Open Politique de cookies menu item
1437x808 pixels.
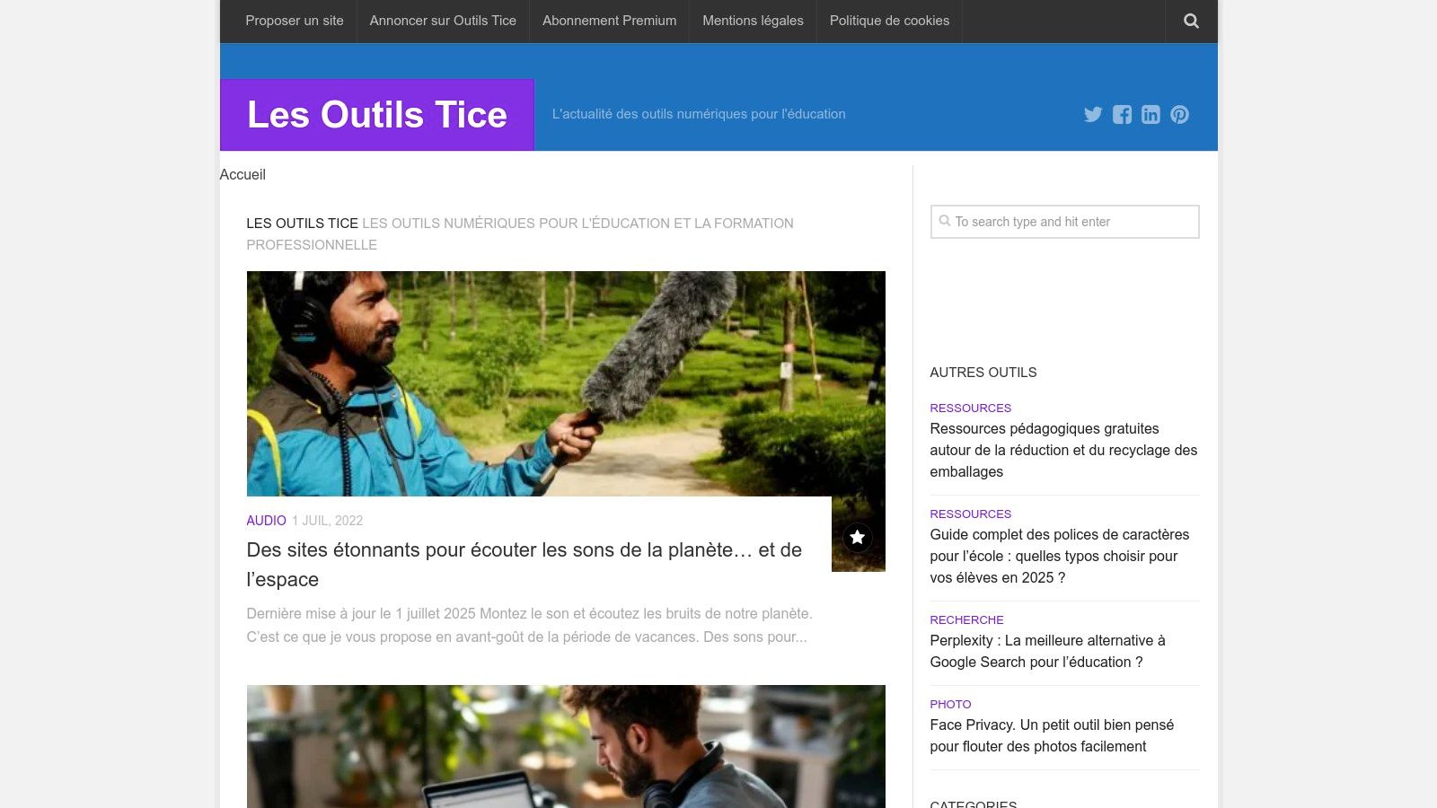(889, 21)
